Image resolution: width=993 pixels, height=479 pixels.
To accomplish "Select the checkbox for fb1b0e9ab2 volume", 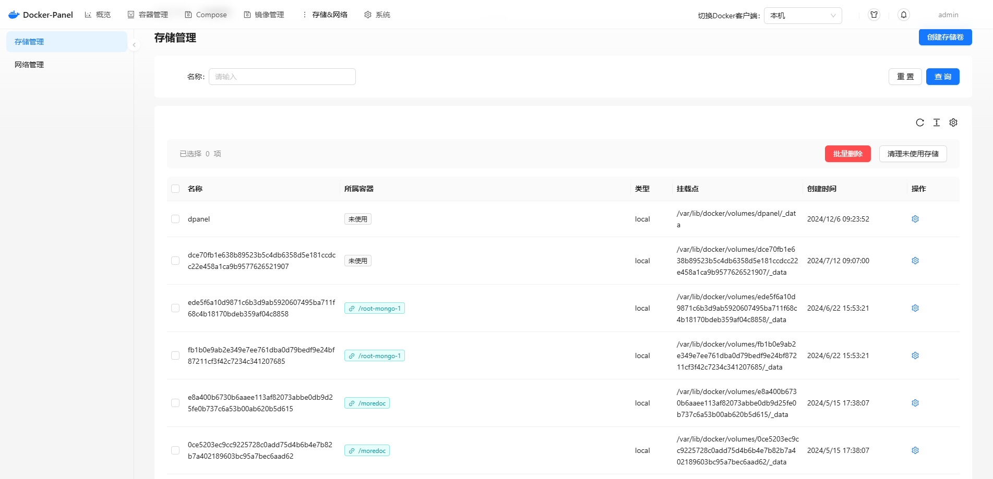I will (x=175, y=355).
